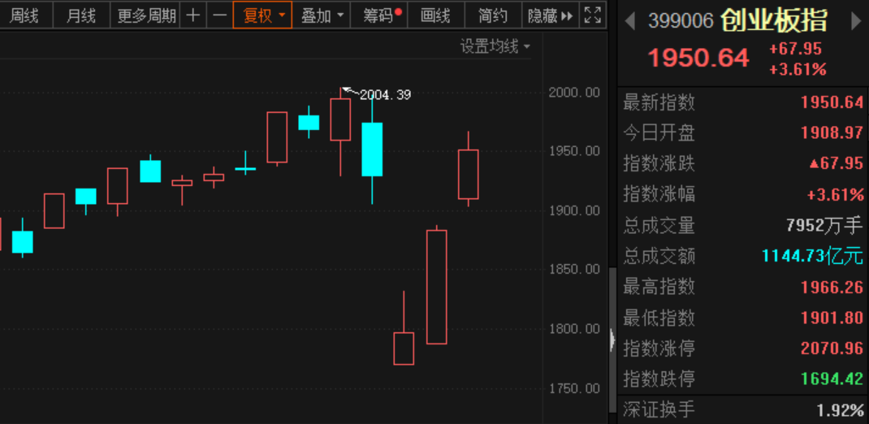The width and height of the screenshot is (869, 424).
Task: Click 总成交额 value 1144.73亿元
Action: (x=812, y=256)
